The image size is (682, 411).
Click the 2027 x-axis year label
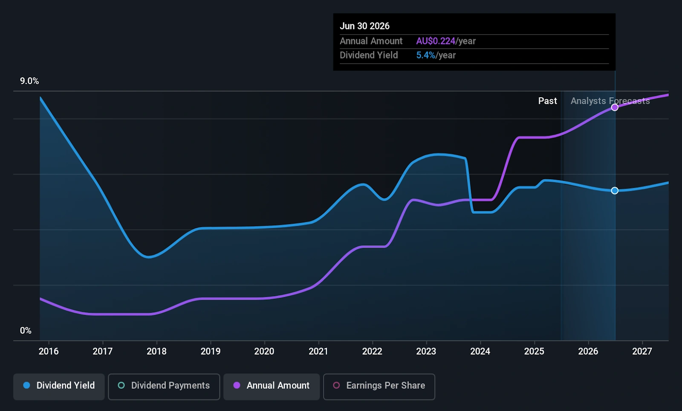point(642,351)
